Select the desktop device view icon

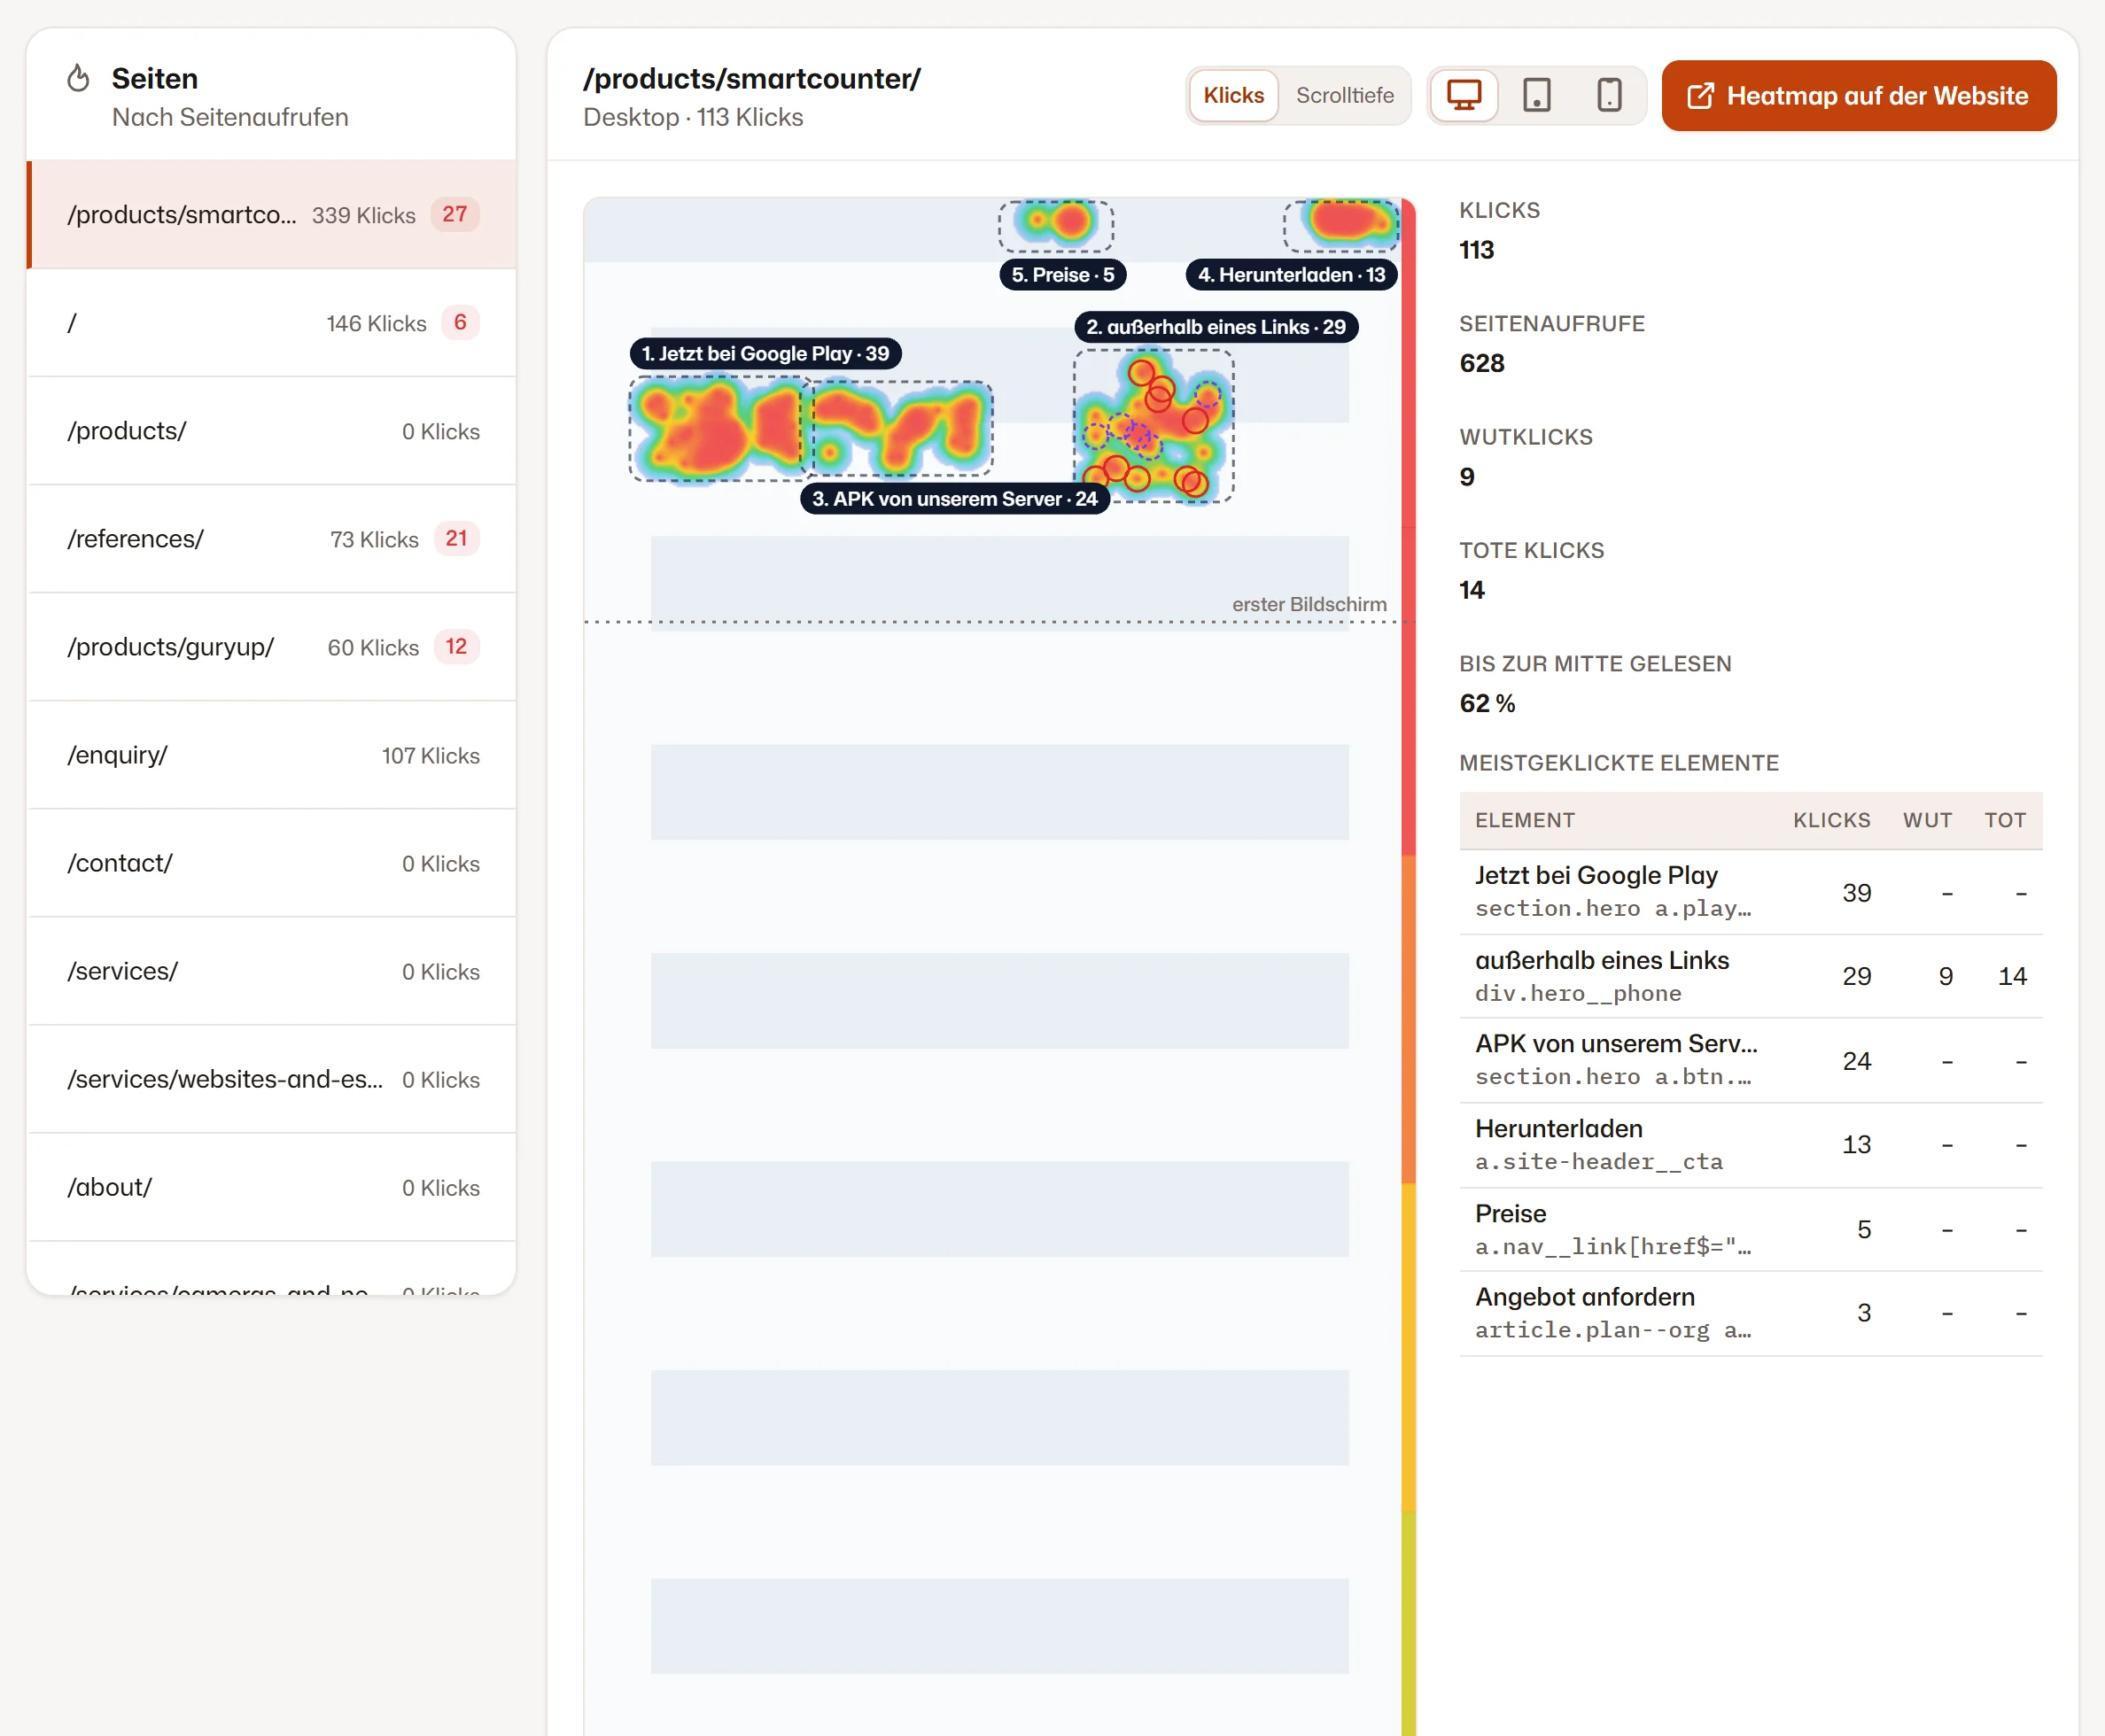(1464, 96)
